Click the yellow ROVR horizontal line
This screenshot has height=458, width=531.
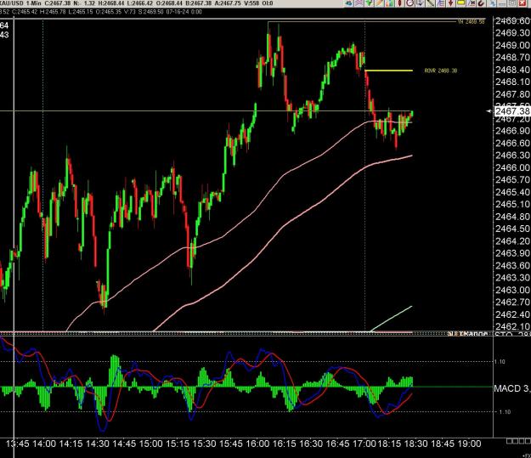389,71
